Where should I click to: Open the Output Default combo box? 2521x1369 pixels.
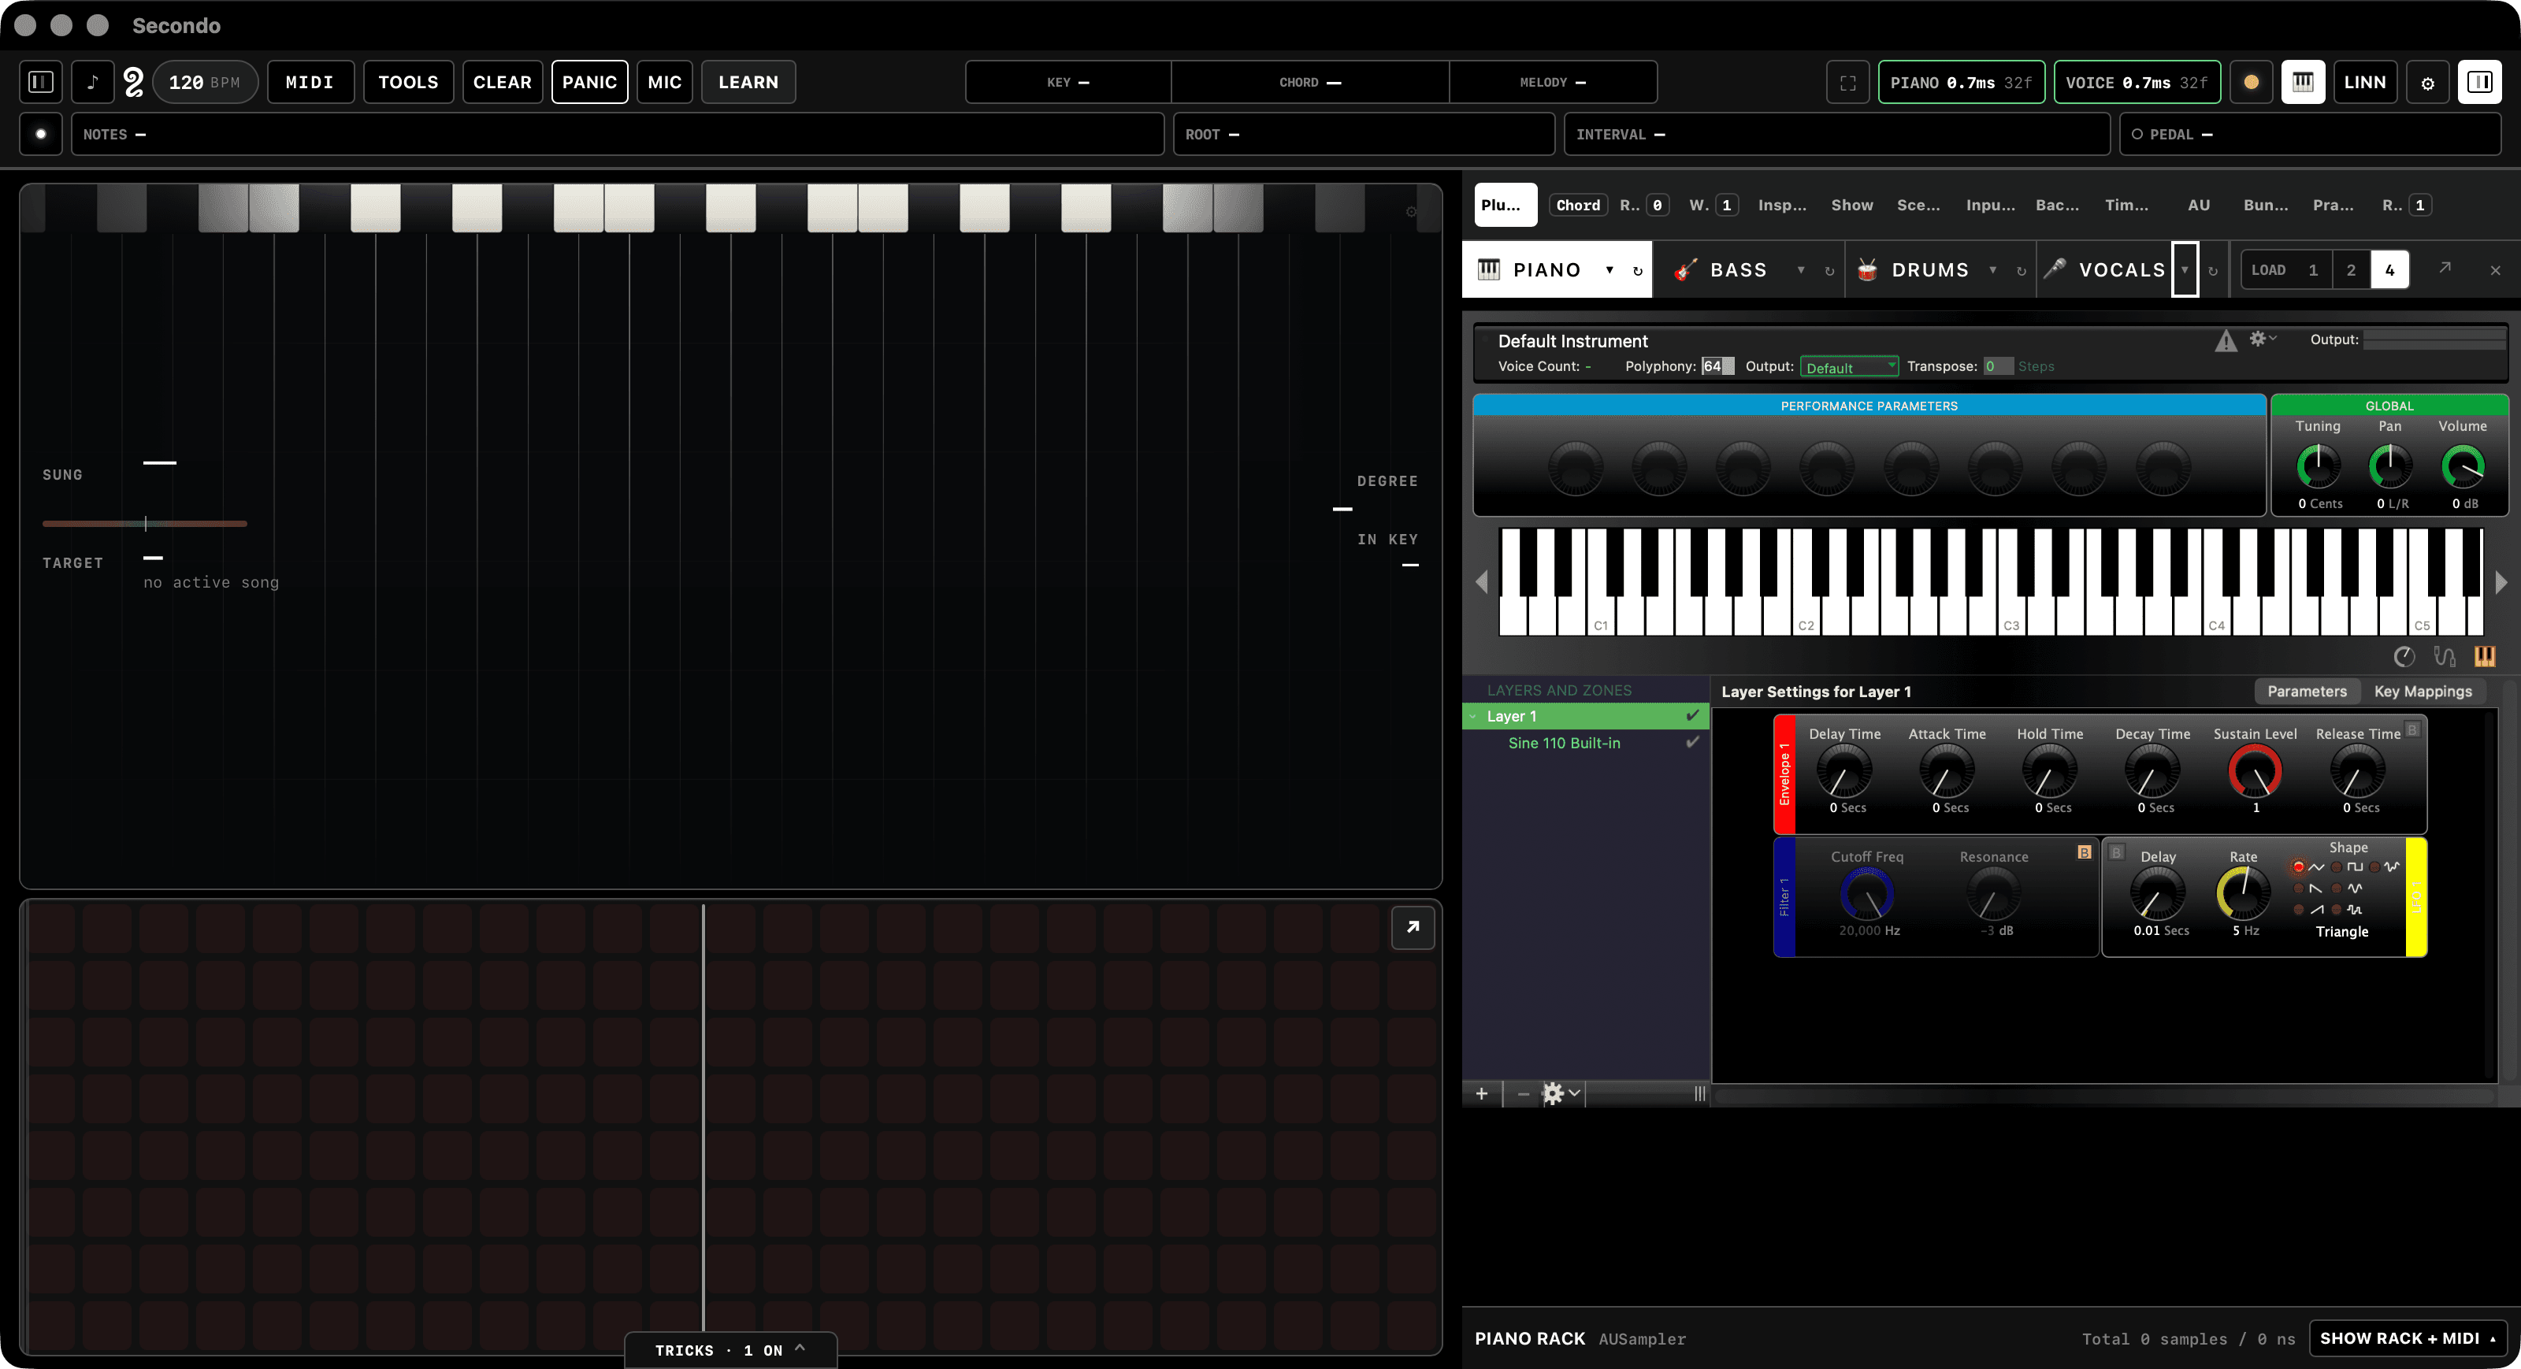(1849, 367)
